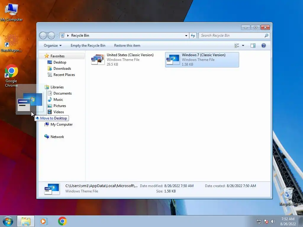The height and width of the screenshot is (227, 303).
Task: Refresh the Recycle Bin view
Action: coord(193,35)
